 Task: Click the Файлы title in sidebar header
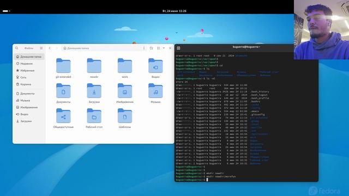click(x=29, y=48)
